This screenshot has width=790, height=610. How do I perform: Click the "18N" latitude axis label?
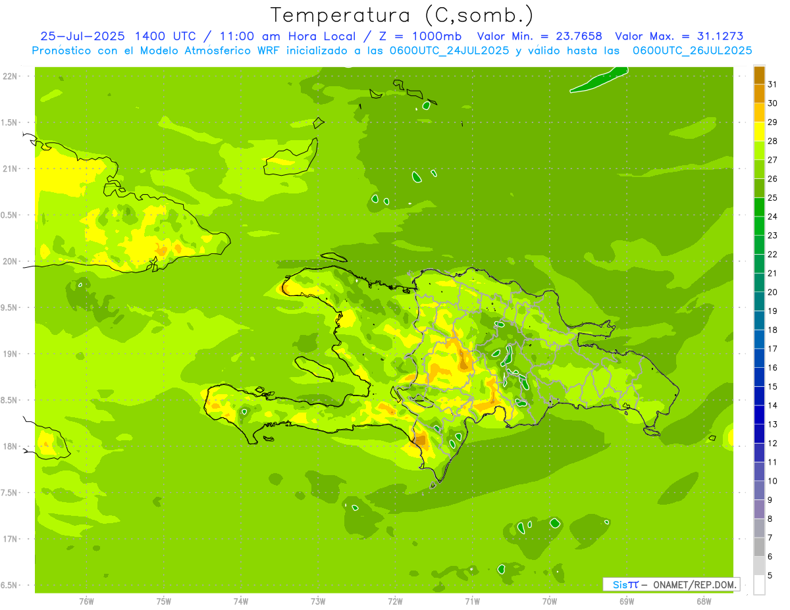[10, 446]
